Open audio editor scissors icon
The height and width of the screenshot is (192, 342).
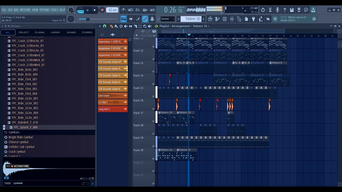270,10
